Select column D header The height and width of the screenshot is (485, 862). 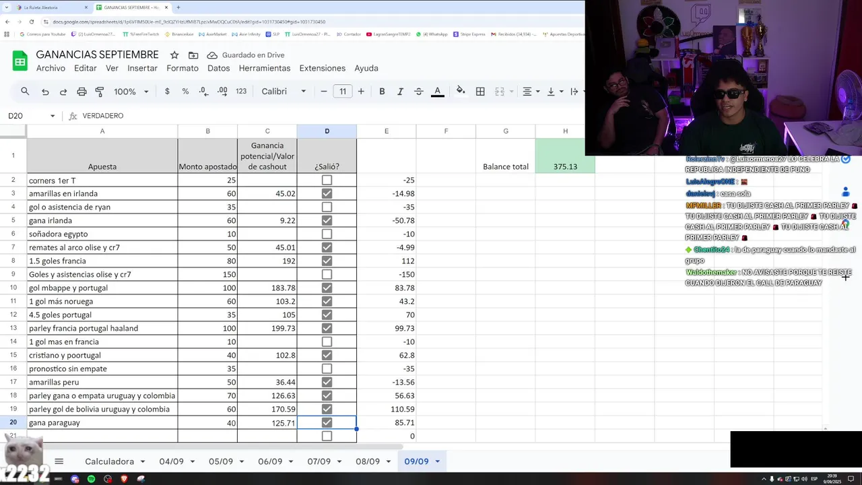[x=327, y=131]
